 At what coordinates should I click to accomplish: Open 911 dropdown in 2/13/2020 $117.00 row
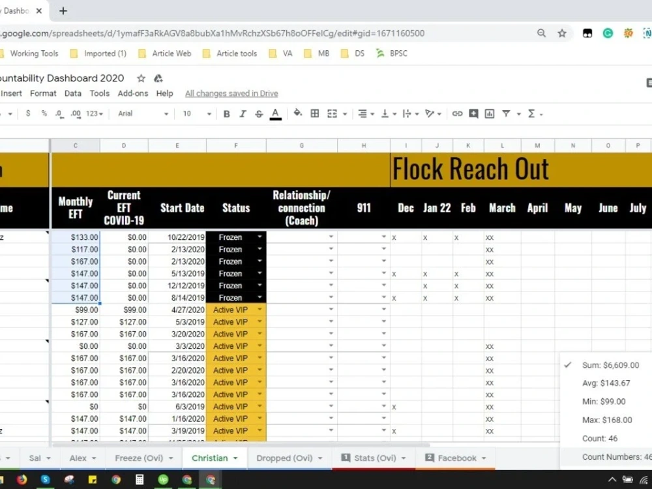[x=383, y=249]
